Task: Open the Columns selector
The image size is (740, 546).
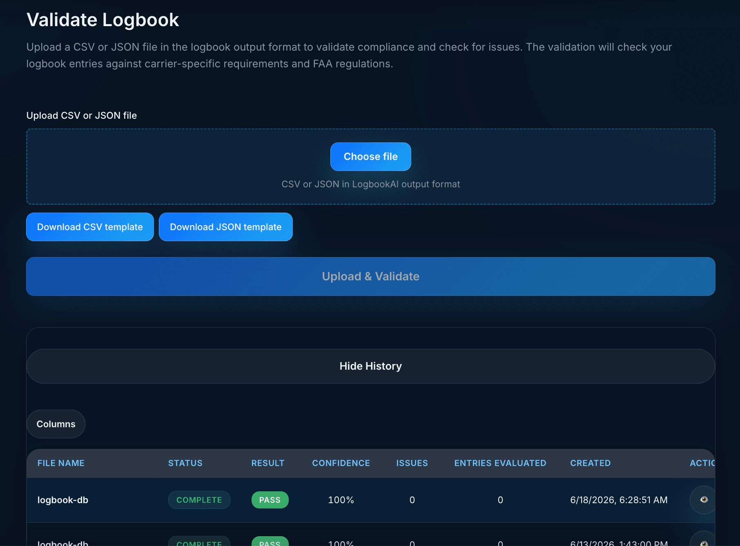Action: pos(56,424)
